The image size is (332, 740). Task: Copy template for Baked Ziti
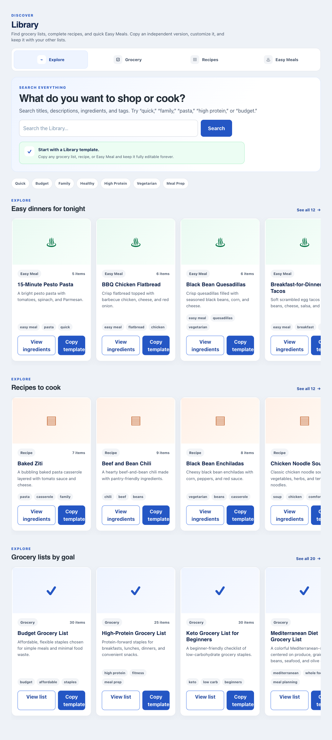71,515
